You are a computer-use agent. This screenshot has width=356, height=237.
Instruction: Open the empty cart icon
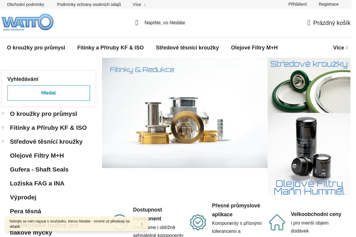click(x=309, y=23)
